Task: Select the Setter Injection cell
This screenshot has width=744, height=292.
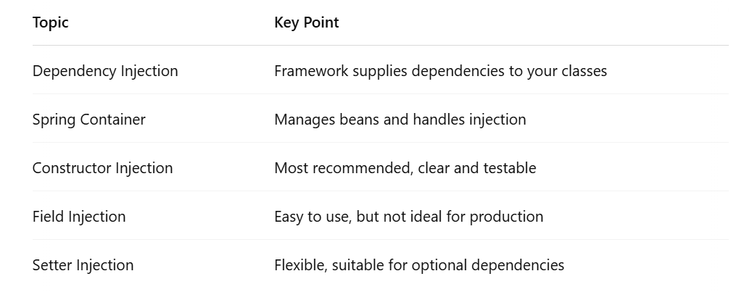Action: (x=83, y=264)
